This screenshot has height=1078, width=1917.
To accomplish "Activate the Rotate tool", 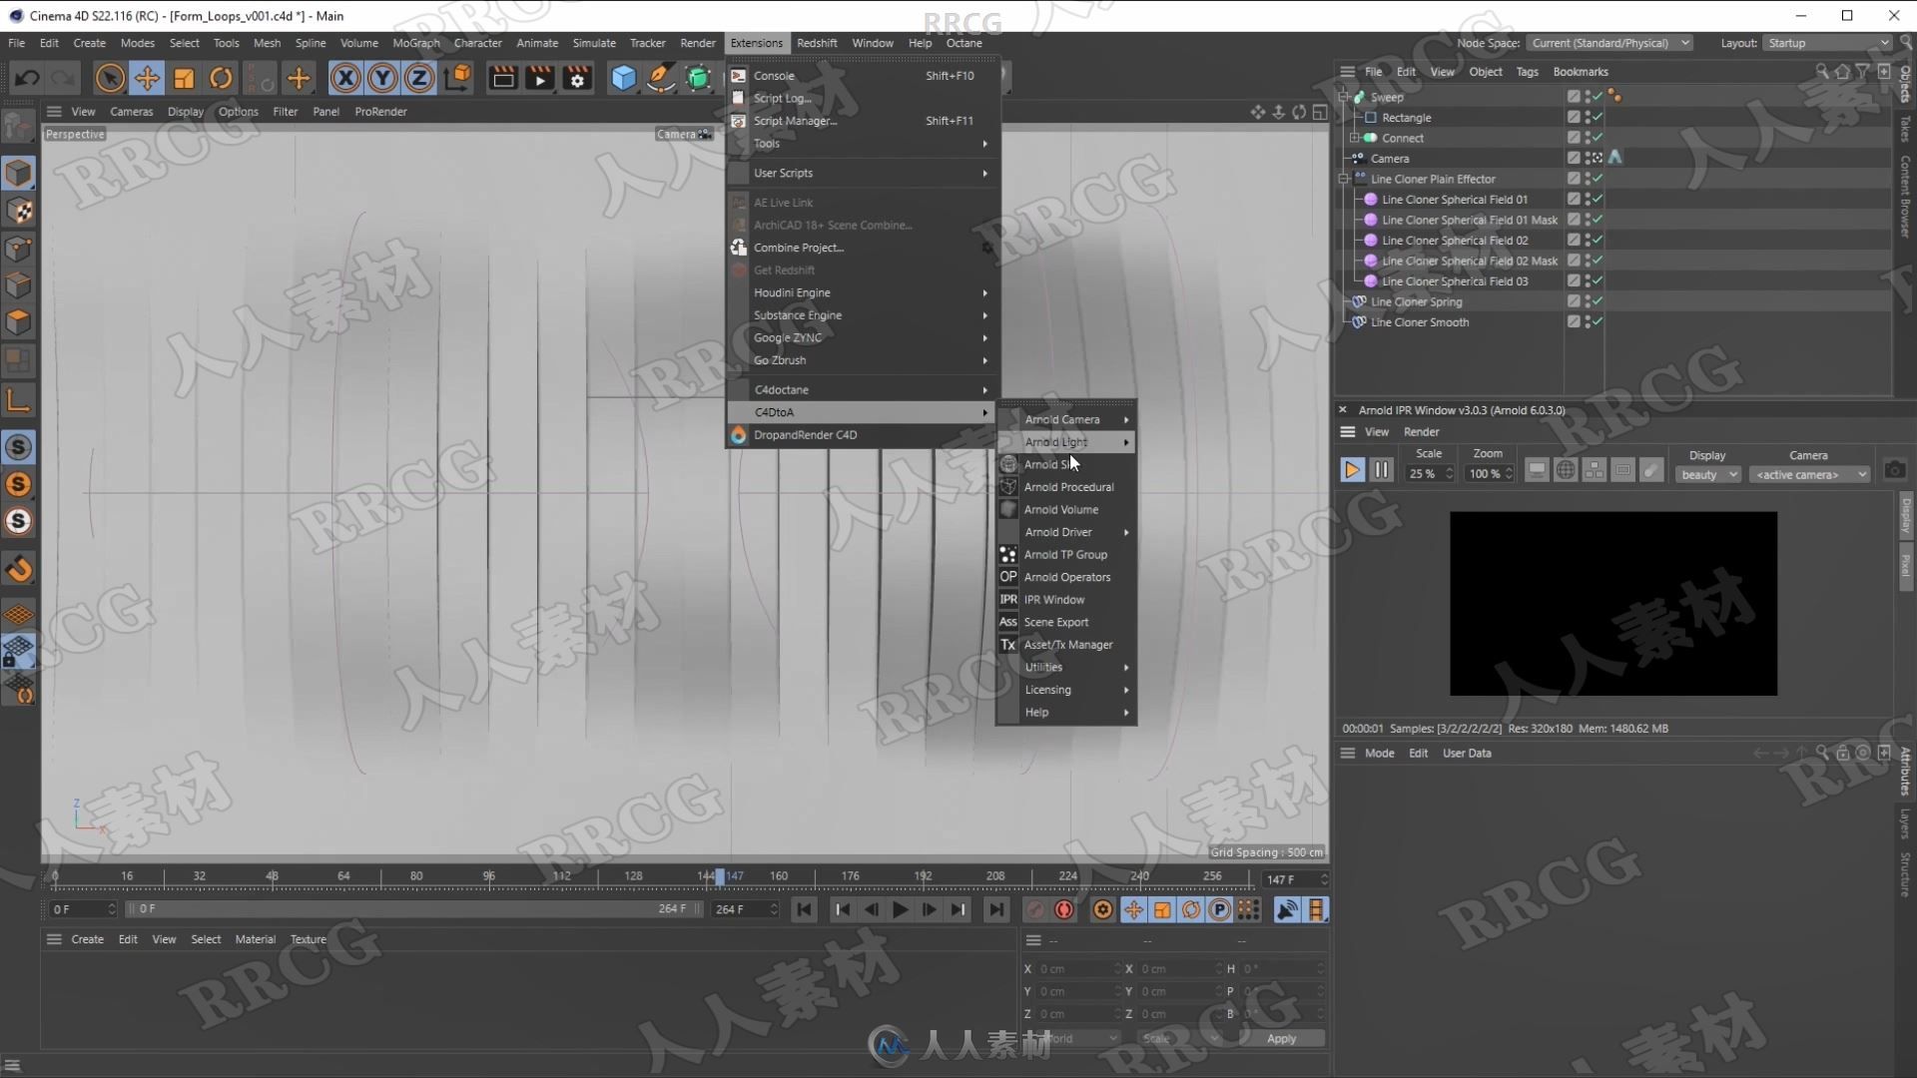I will [221, 78].
